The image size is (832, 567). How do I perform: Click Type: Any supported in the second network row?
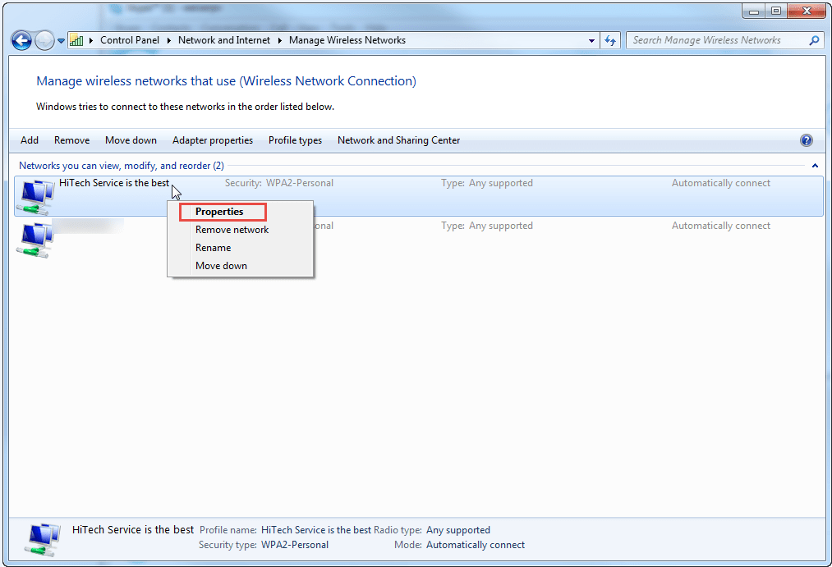[486, 226]
